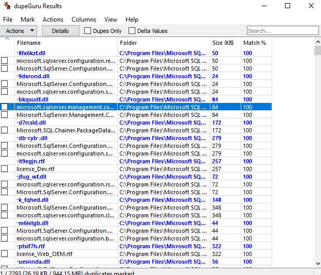This screenshot has width=321, height=275.
Task: Click the vertical scrollbar up arrow
Action: [x=317, y=41]
